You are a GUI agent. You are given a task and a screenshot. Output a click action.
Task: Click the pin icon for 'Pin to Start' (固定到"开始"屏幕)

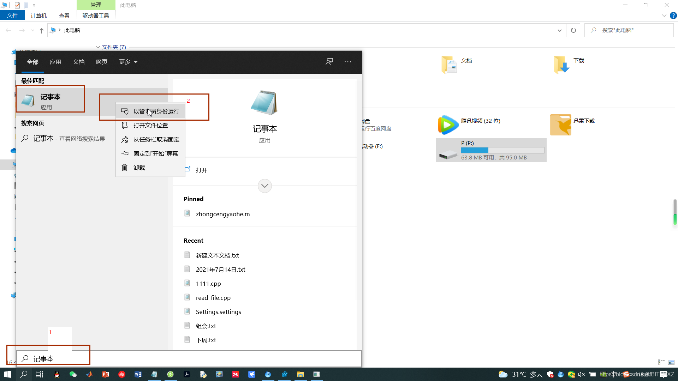point(125,154)
